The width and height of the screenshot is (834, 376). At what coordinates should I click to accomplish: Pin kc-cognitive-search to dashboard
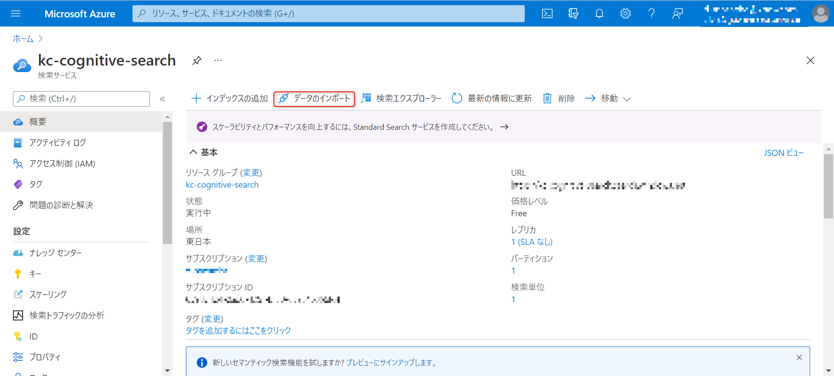[x=197, y=60]
